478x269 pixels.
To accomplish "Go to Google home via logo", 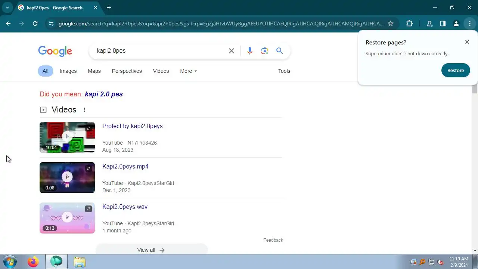I will [55, 51].
